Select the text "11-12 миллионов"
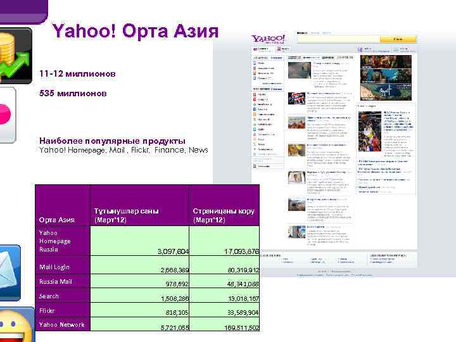The image size is (456, 342). [x=77, y=73]
